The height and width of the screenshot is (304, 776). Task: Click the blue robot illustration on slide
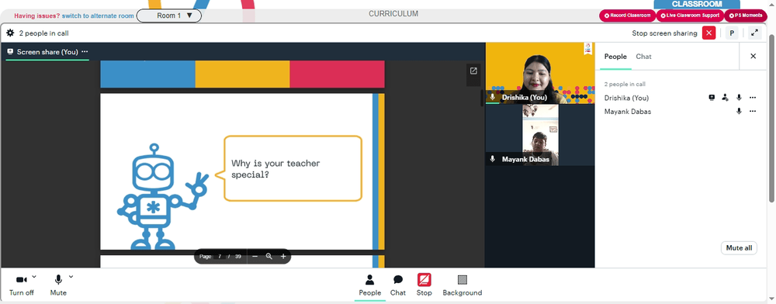pos(163,197)
